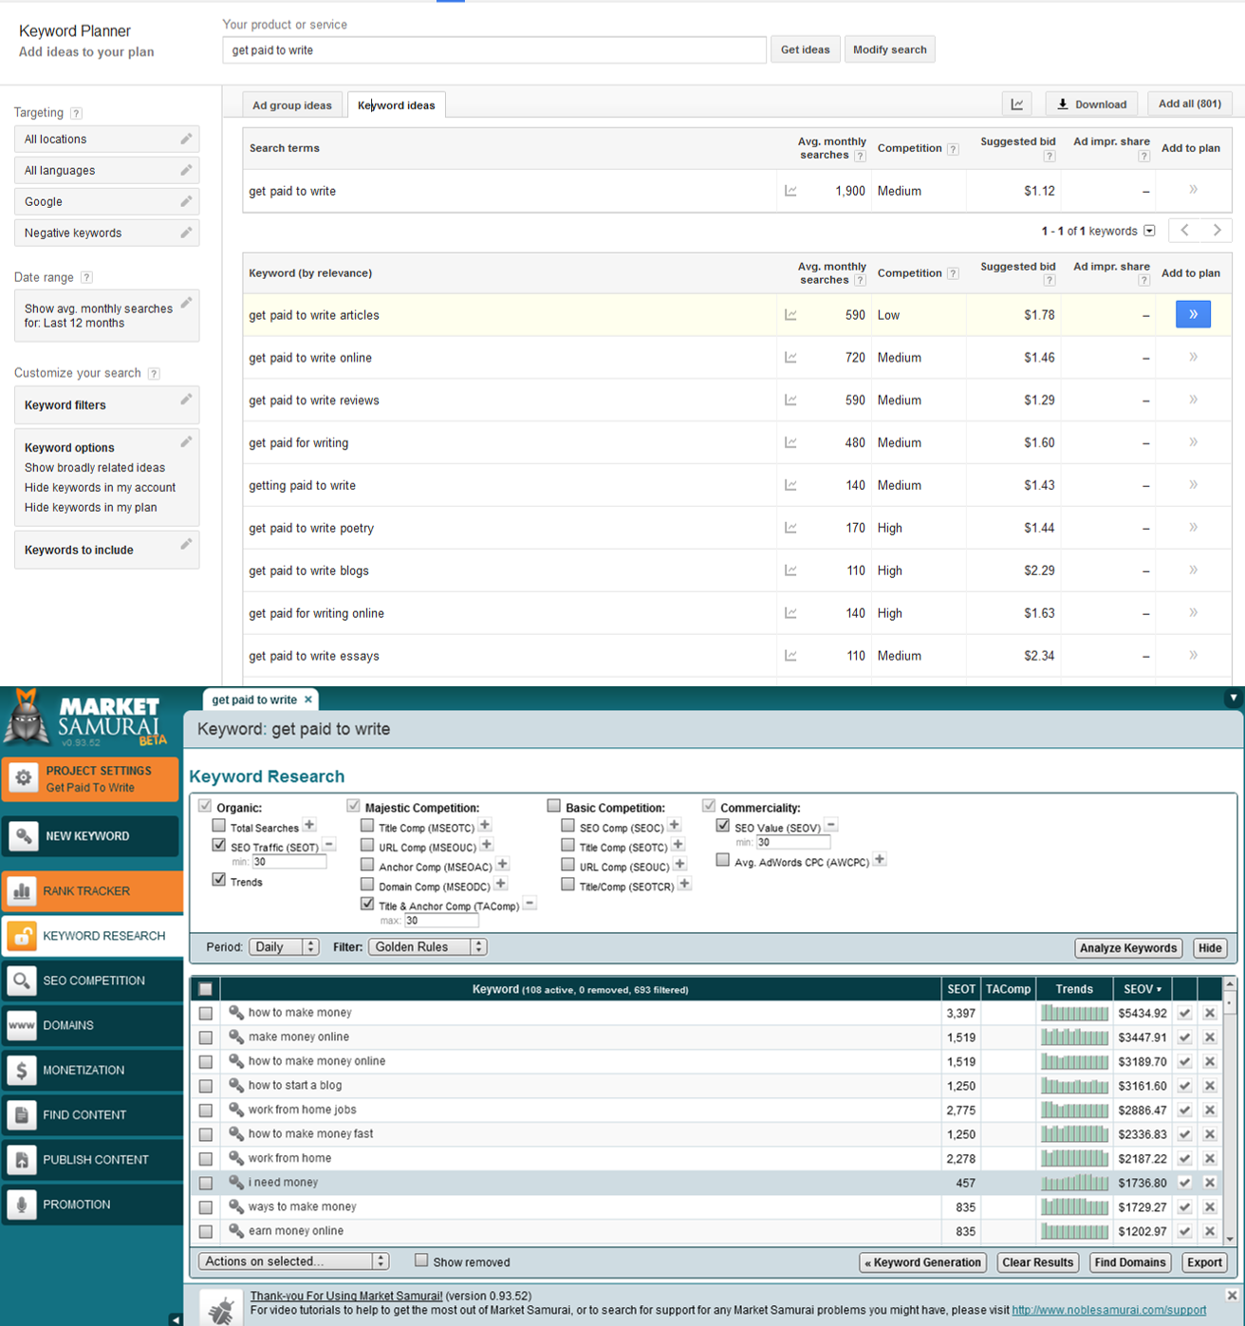The height and width of the screenshot is (1326, 1245).
Task: Open Actions on selected dropdown
Action: point(293,1261)
